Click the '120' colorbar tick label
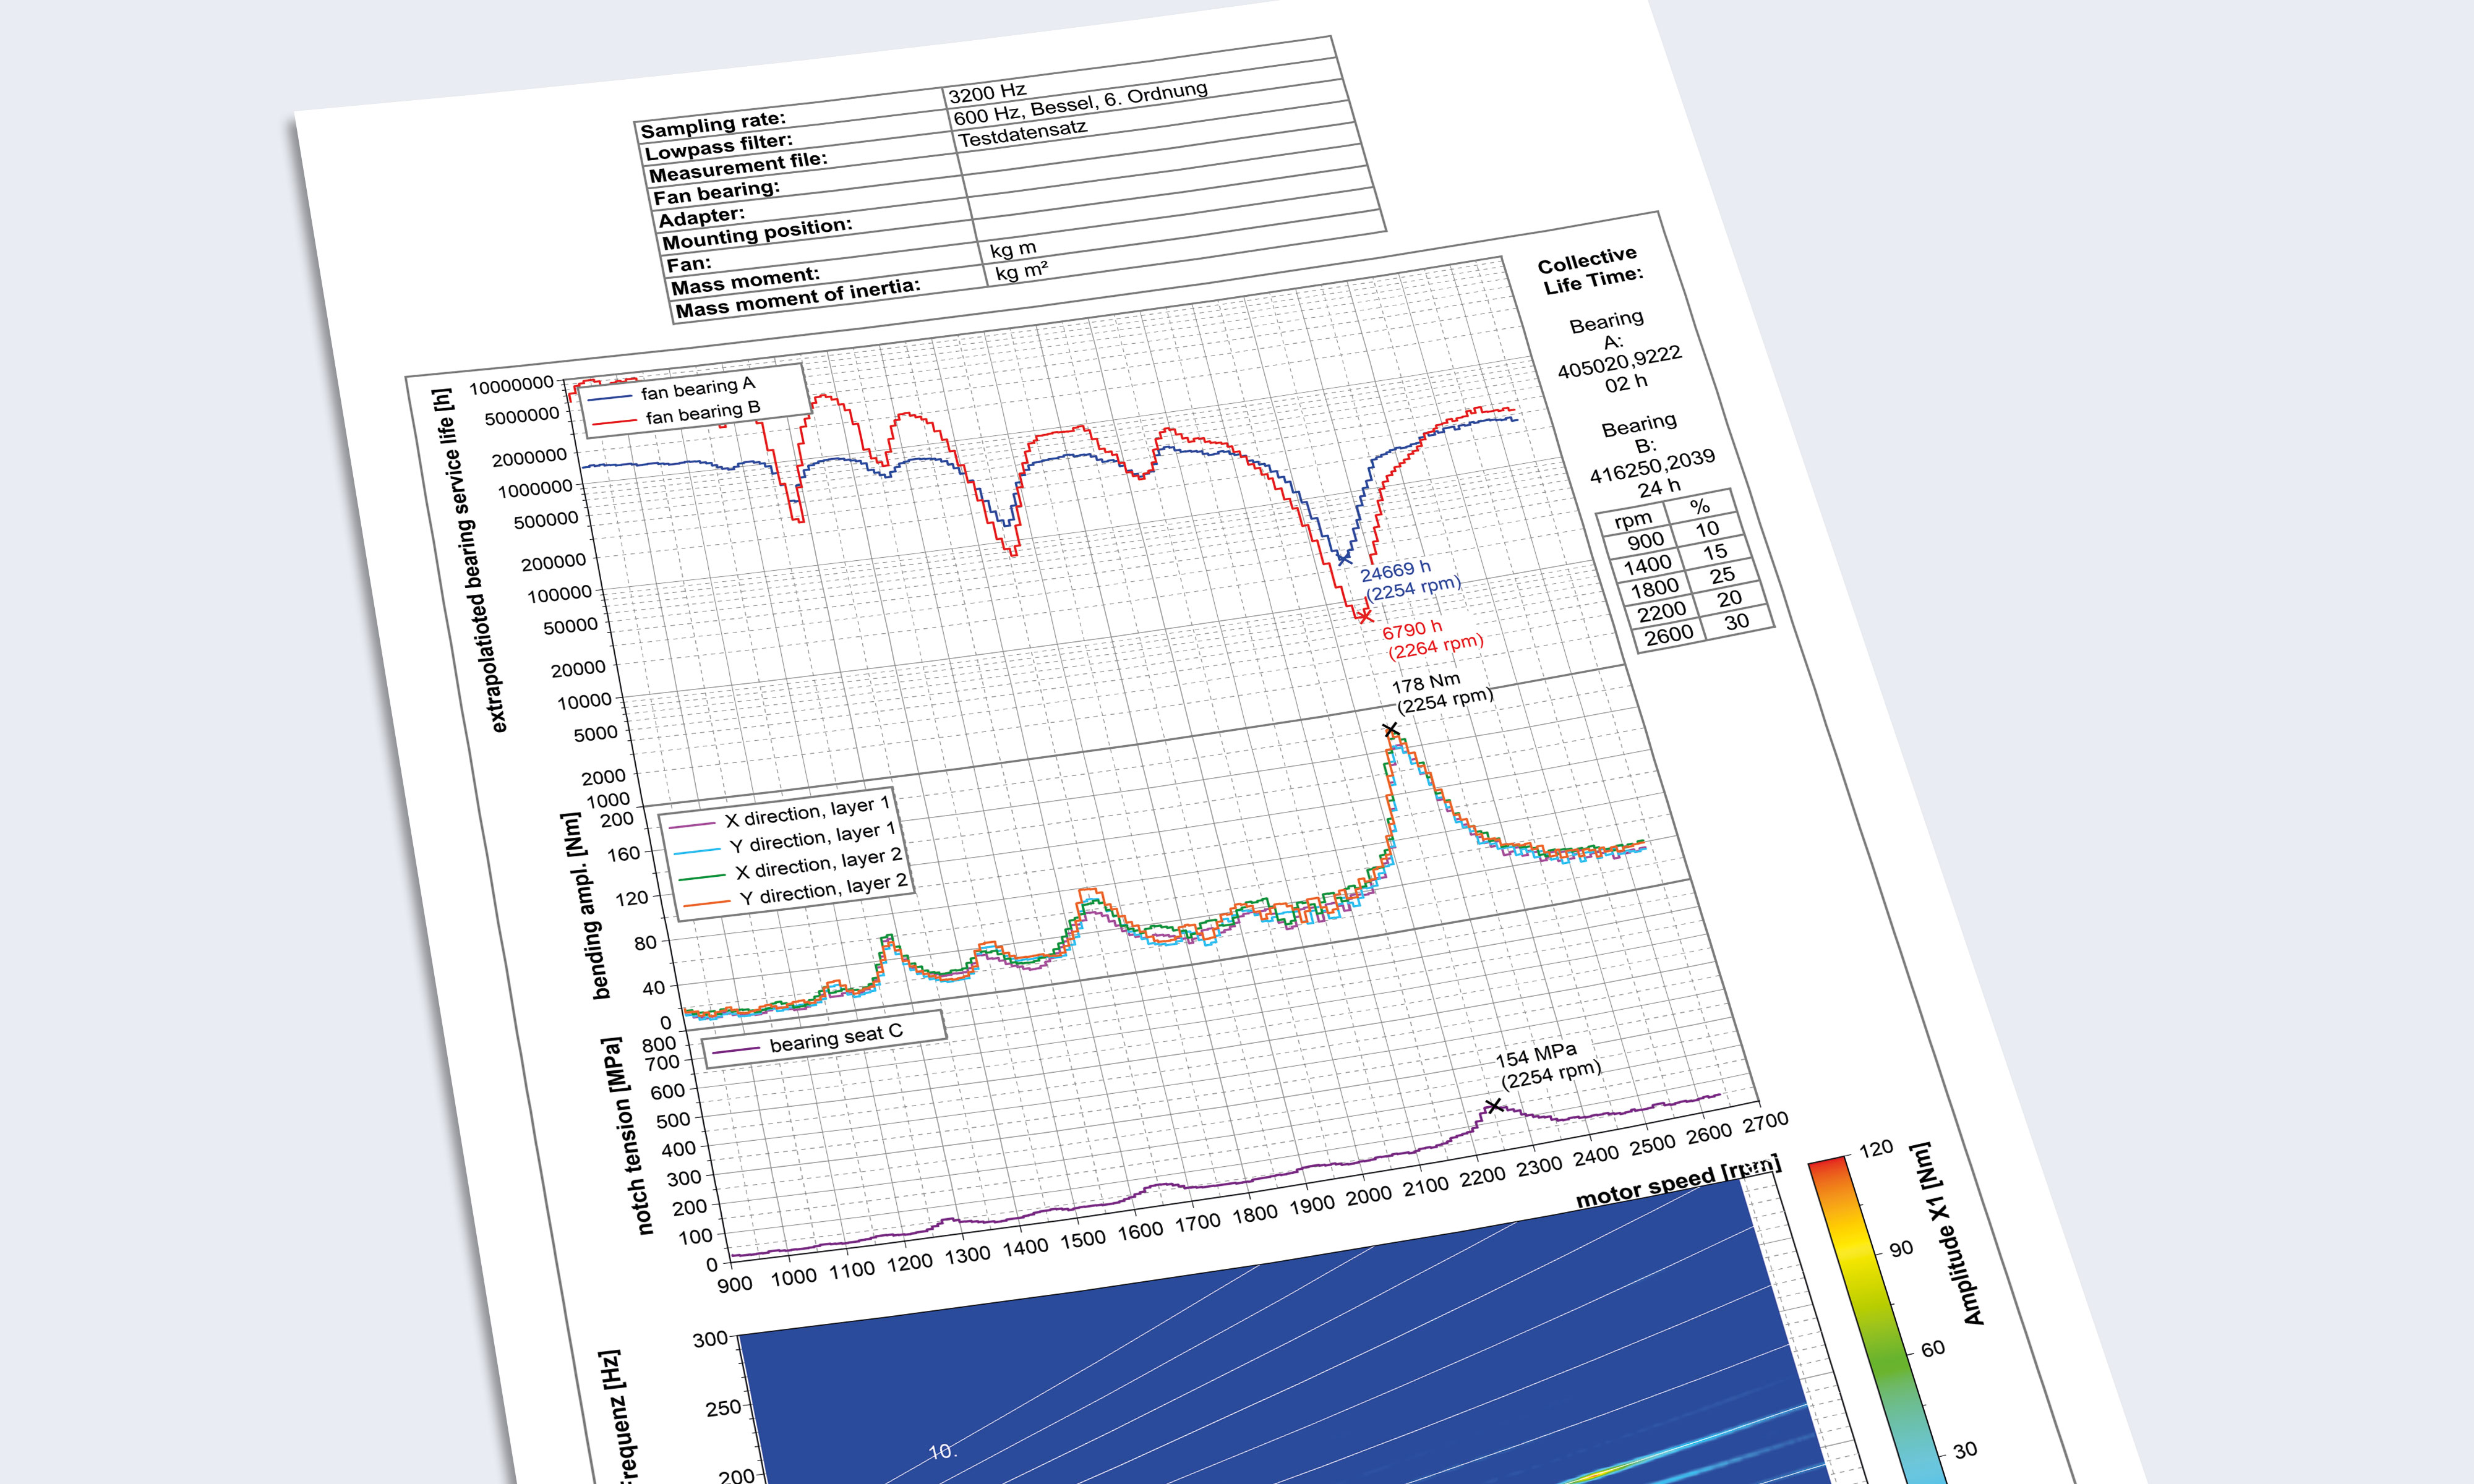 pos(1875,1149)
